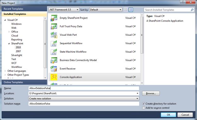This screenshot has height=120, width=197.
Task: Select the Installed Templates section
Action: (24, 14)
